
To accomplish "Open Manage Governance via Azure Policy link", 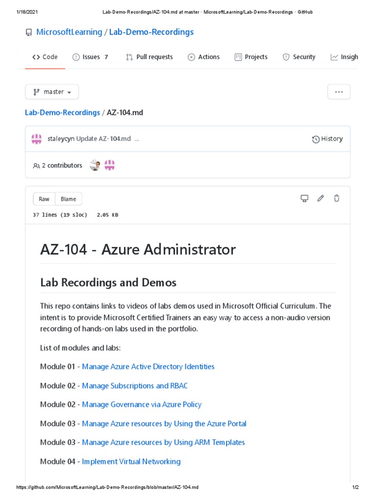I will [142, 405].
